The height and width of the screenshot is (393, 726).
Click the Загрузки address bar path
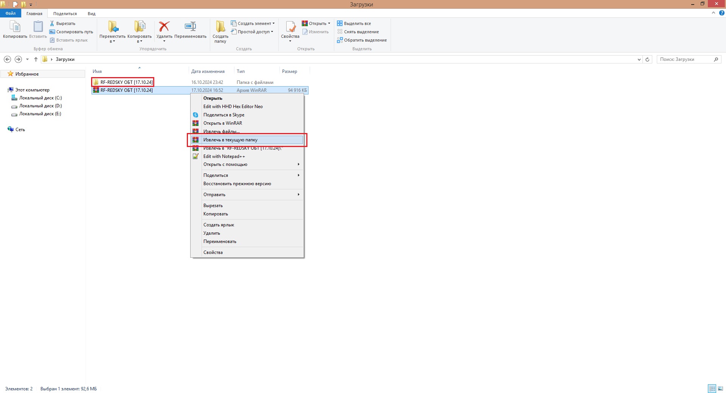[65, 59]
